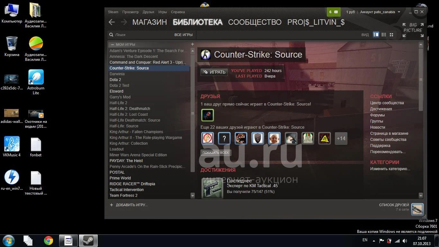Click game list scroll-down arrow
439x247 pixels.
[193, 195]
